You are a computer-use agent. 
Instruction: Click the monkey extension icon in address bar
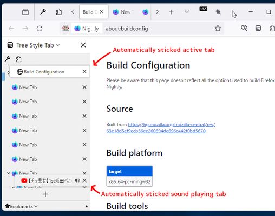pyautogui.click(x=66, y=28)
